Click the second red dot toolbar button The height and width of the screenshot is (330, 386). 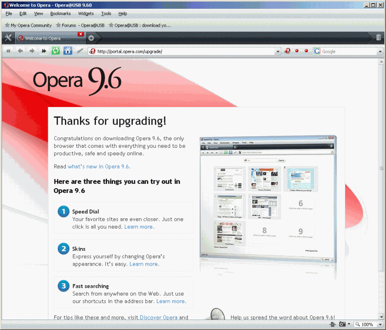(306, 51)
